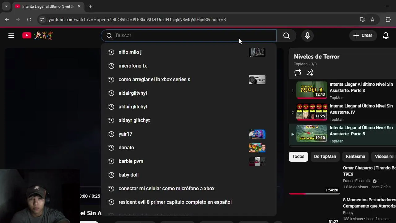This screenshot has height=223, width=396.
Task: Close the Intenta Llegar al Último Nivel tab
Action: (x=79, y=6)
